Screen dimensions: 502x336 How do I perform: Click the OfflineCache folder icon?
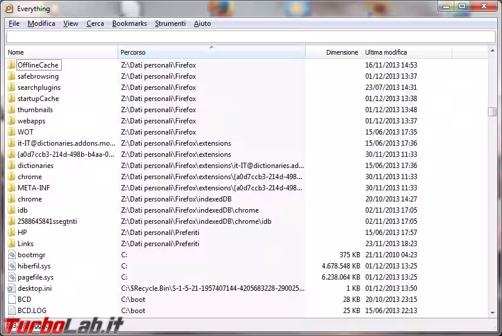[x=12, y=65]
